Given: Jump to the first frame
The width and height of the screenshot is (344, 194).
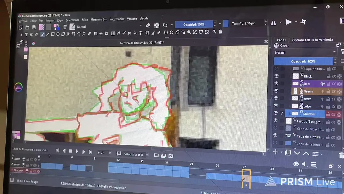Looking at the screenshot, I should [58, 151].
